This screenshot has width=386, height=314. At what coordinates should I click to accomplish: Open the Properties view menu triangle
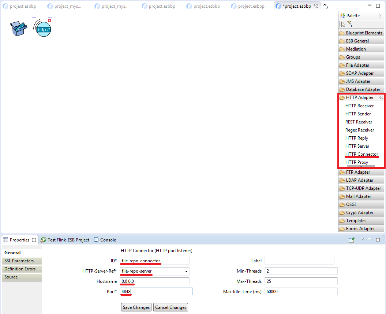362,239
